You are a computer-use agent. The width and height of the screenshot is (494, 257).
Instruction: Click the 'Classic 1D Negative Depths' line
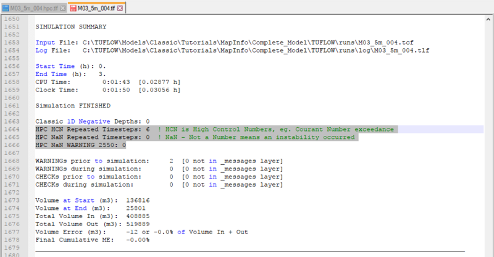coord(93,121)
